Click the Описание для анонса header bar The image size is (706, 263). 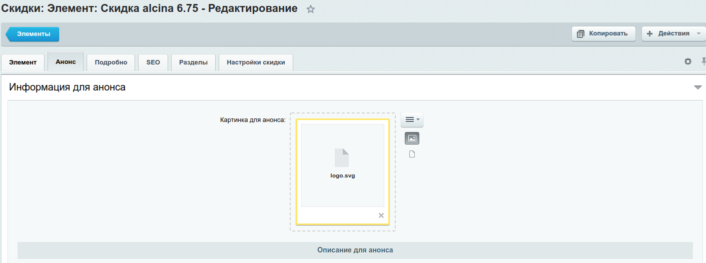[355, 250]
